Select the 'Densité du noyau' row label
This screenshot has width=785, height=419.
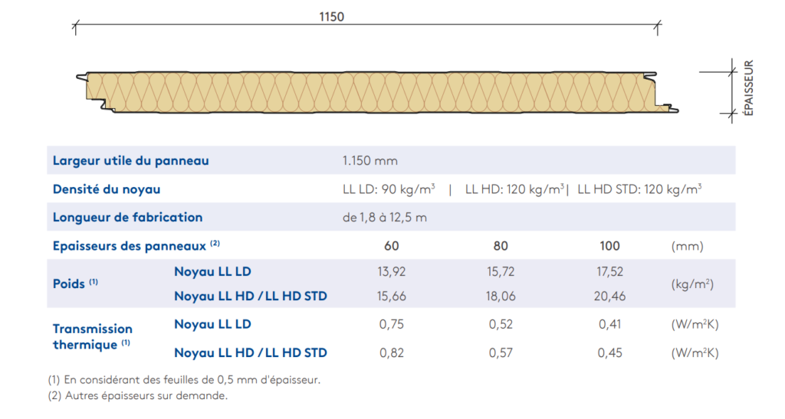(x=107, y=189)
